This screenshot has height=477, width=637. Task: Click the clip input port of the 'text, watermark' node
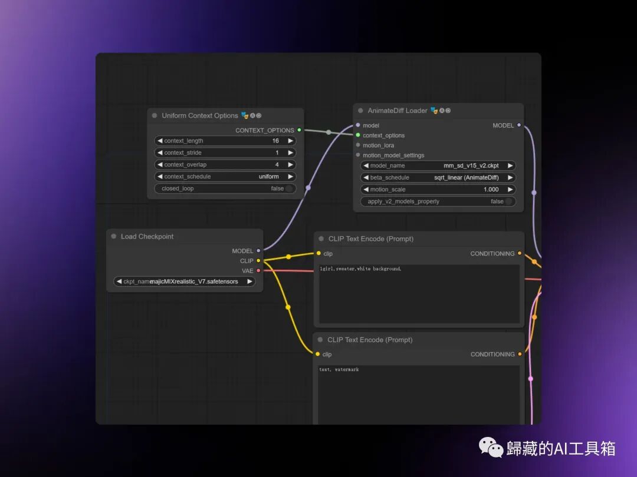pos(318,354)
